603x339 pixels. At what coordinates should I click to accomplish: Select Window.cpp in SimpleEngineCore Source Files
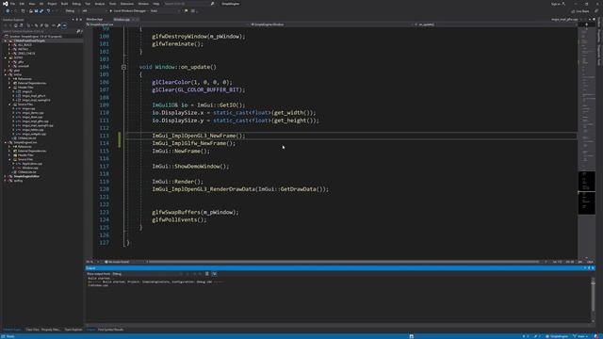[30, 168]
